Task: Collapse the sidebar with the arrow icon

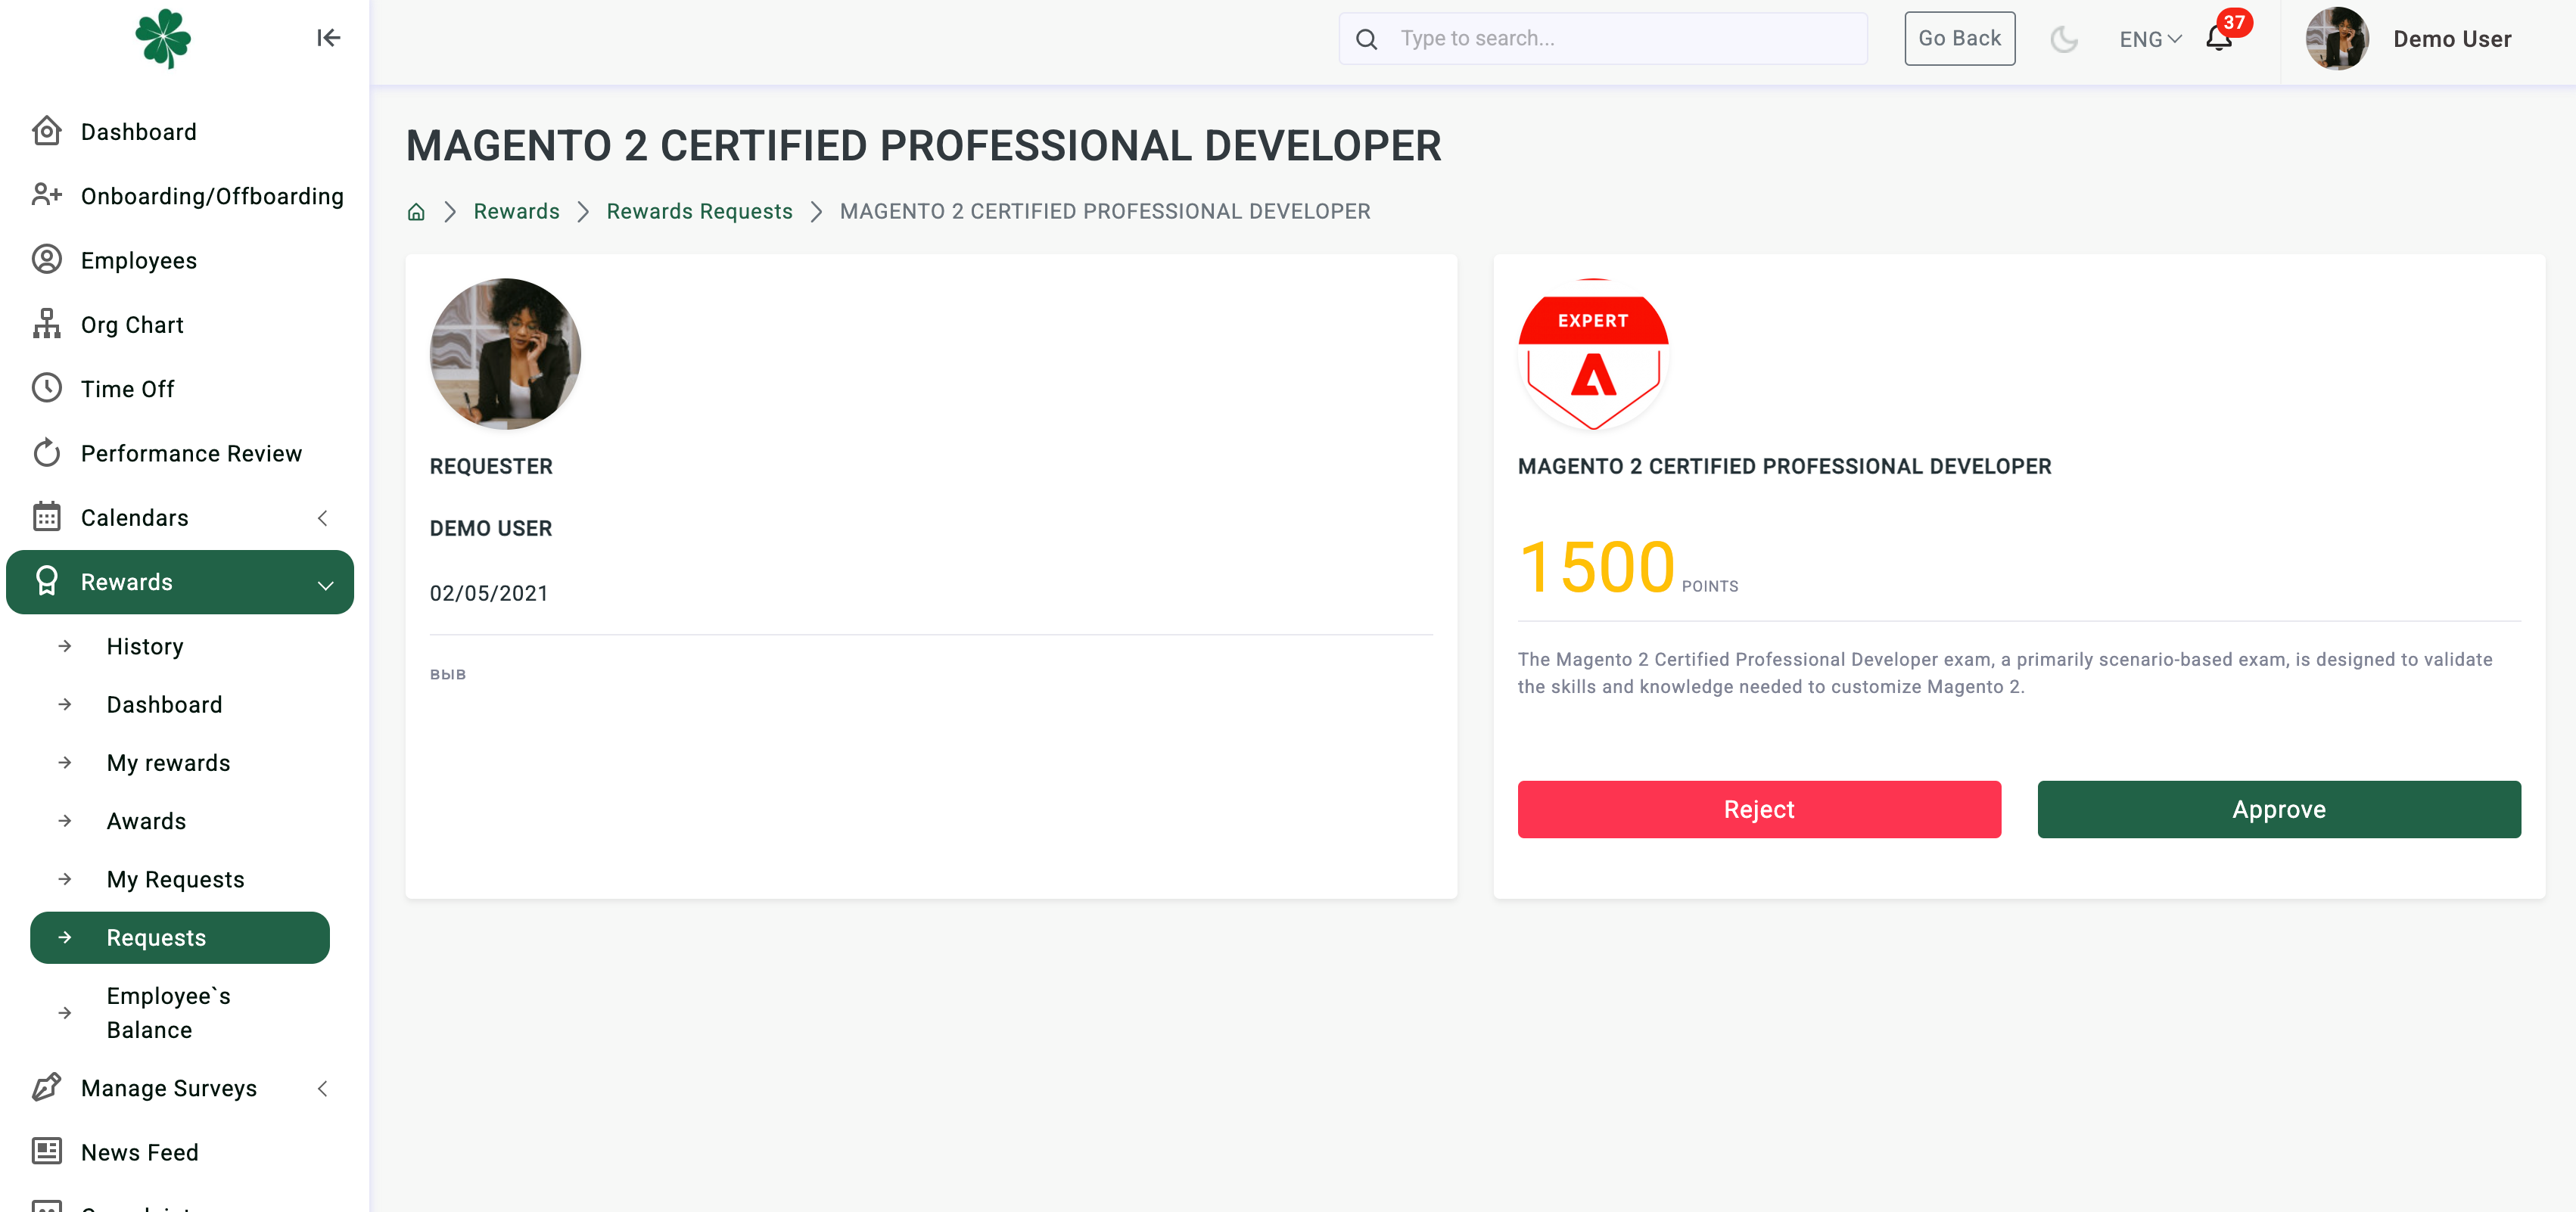Action: (x=328, y=38)
